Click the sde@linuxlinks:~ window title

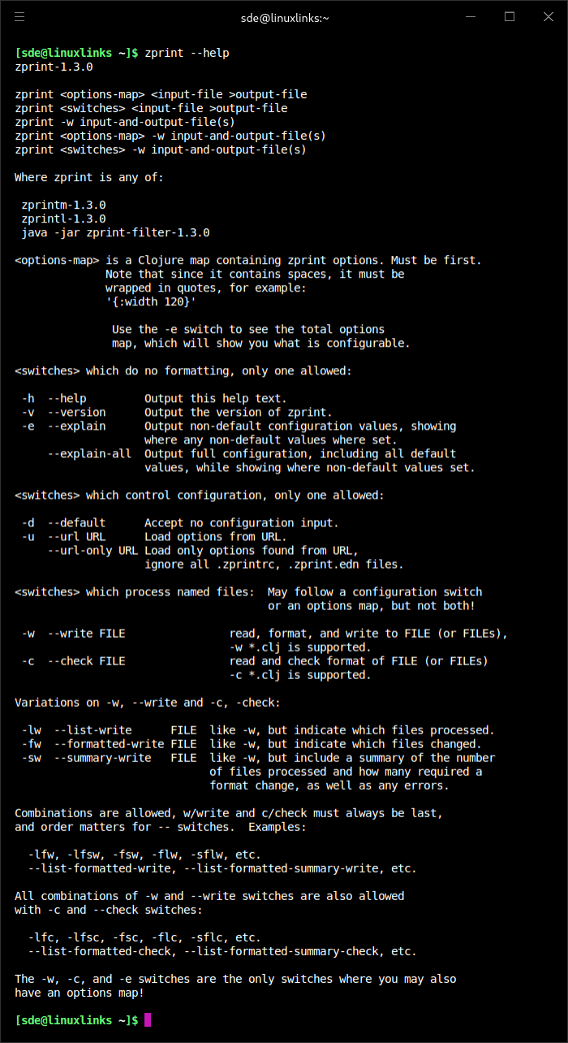click(x=285, y=17)
